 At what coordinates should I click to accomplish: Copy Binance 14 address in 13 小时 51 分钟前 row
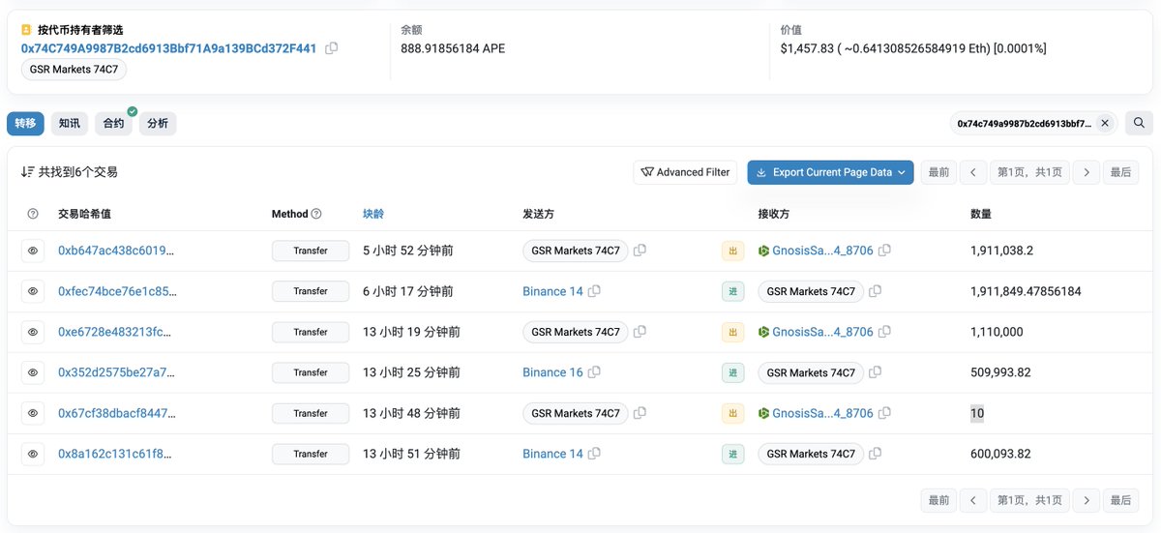point(594,454)
